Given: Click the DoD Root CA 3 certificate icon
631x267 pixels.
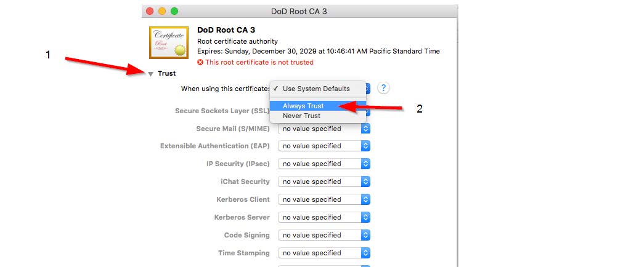Looking at the screenshot, I should point(169,42).
